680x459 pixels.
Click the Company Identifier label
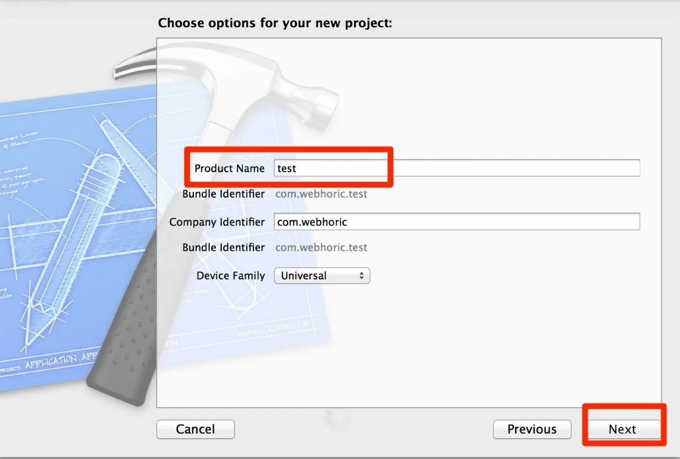click(x=217, y=222)
